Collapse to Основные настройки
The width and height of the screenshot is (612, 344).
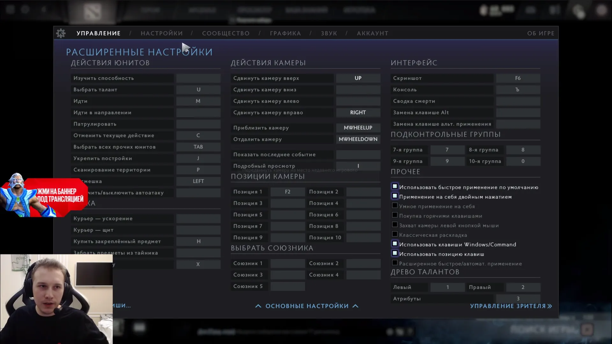tap(307, 306)
